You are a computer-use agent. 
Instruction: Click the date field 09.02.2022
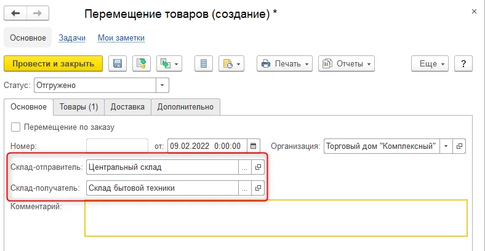coord(207,146)
